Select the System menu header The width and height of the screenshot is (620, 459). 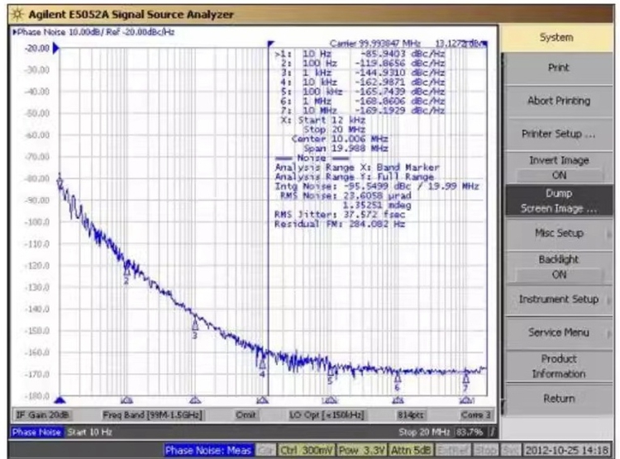click(558, 37)
